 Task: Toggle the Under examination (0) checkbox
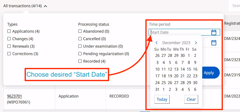80,46
